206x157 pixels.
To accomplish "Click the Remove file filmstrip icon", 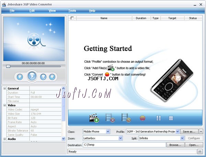I will (110, 118).
